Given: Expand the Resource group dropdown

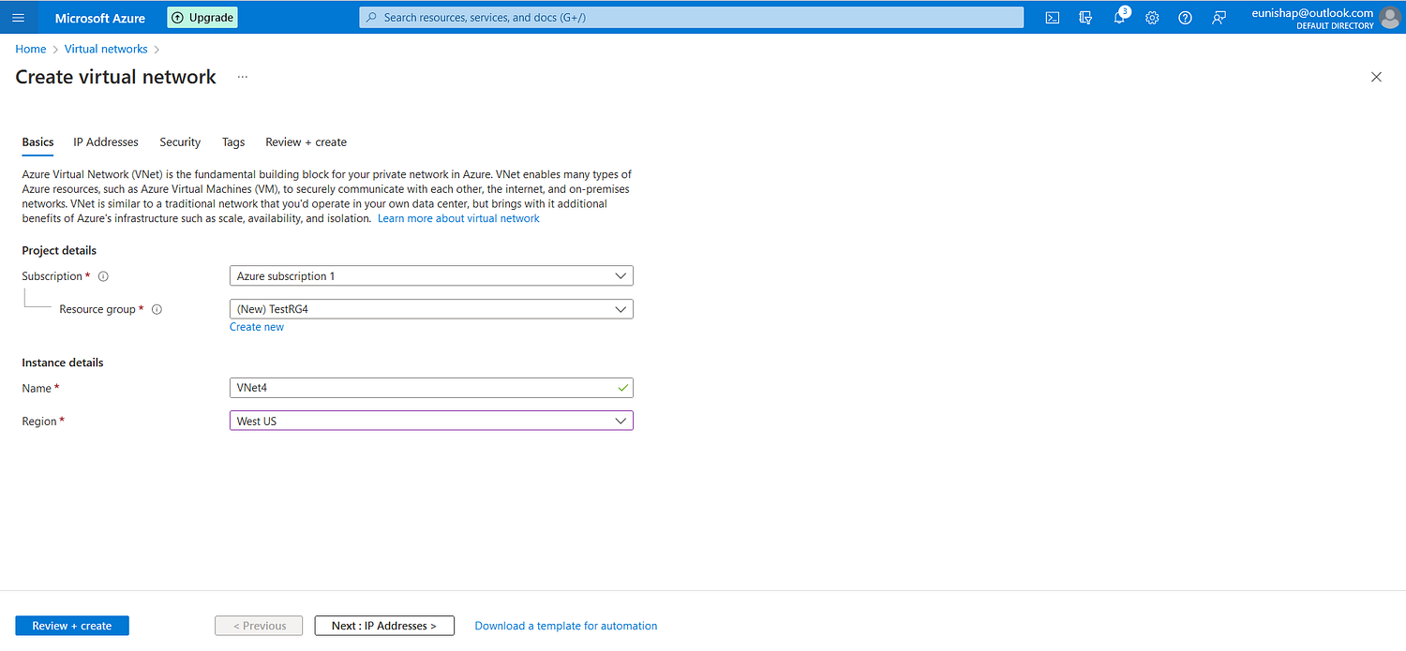Looking at the screenshot, I should coord(431,309).
